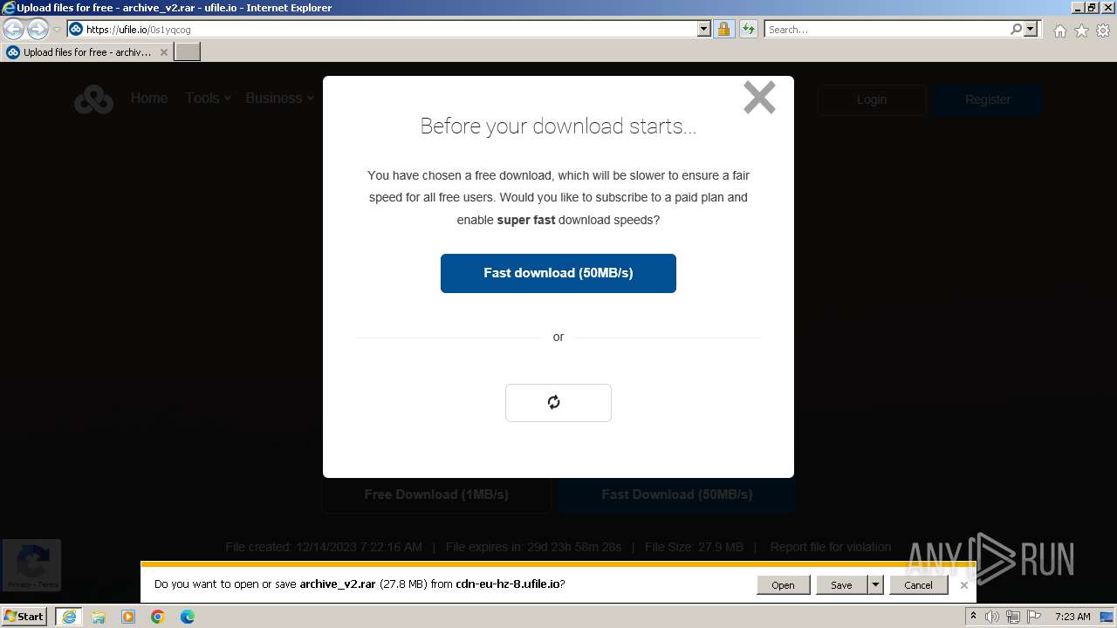1117x628 pixels.
Task: Click the 7:23 AM clock
Action: (1072, 617)
